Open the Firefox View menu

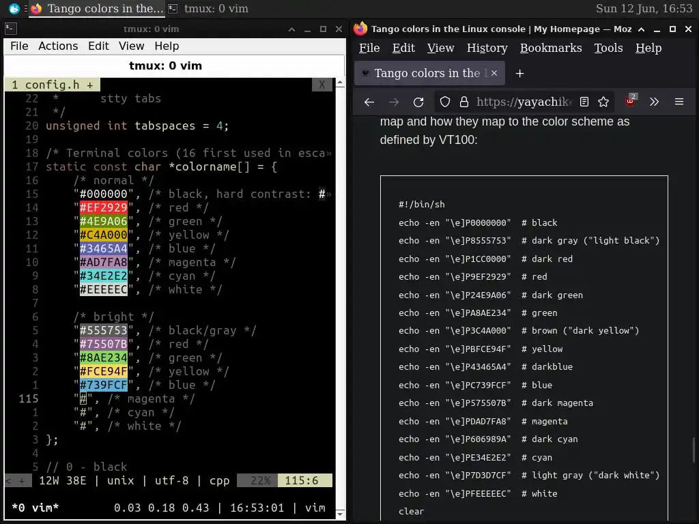pos(440,48)
